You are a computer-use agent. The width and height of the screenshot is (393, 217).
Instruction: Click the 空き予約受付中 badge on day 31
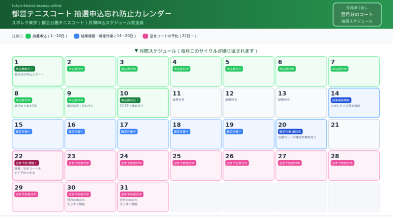coord(132,194)
